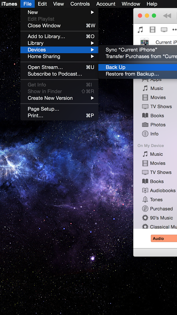Click the Purchased playlist icon
The width and height of the screenshot is (177, 315).
[145, 208]
